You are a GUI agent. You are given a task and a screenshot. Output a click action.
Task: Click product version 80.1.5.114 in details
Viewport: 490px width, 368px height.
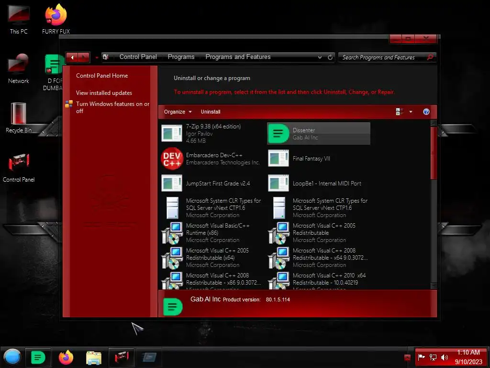pos(278,299)
